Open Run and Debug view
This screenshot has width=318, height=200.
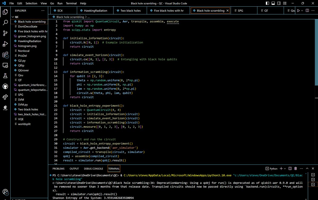point(5,44)
